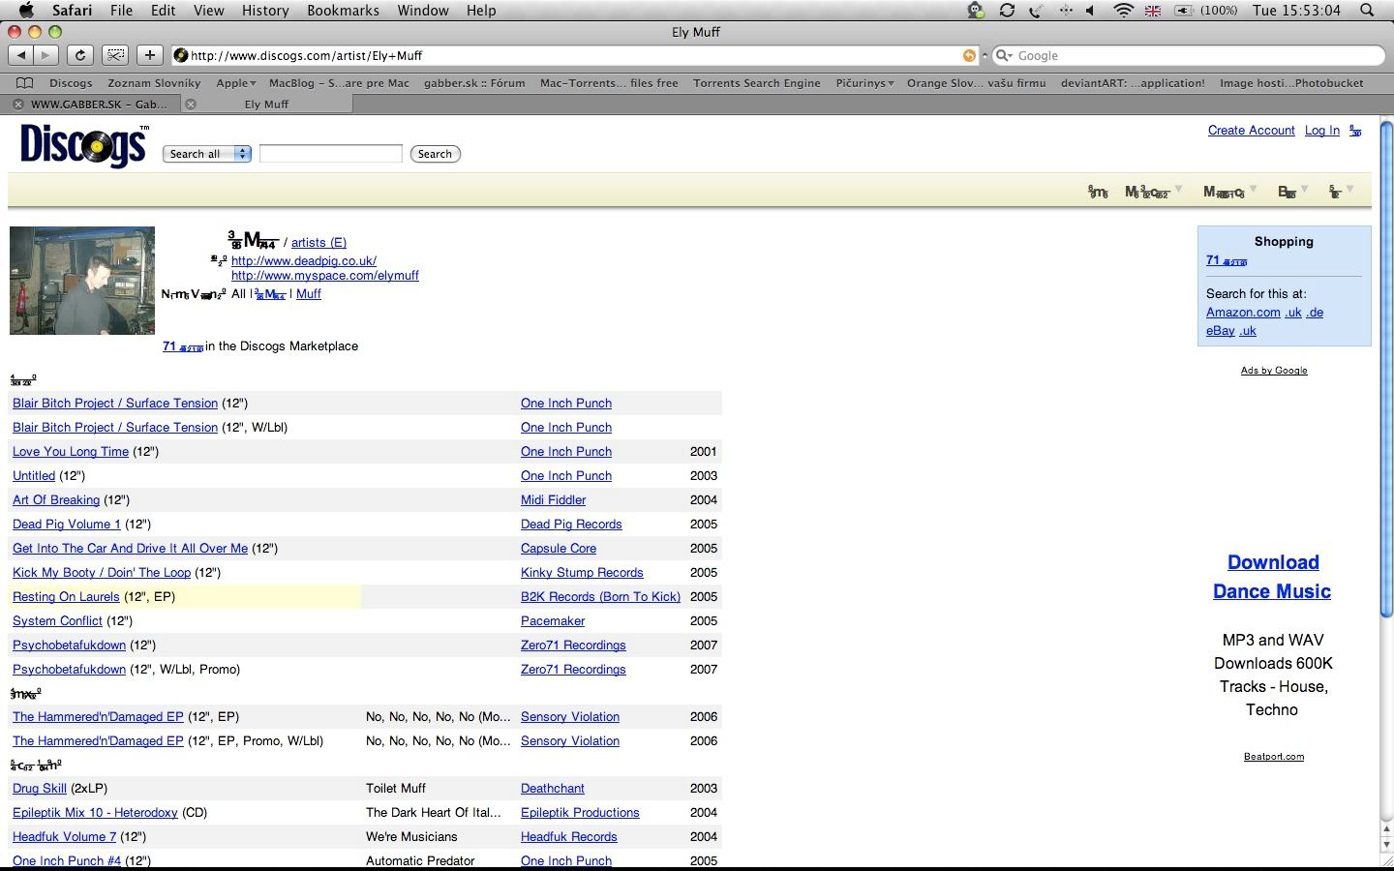This screenshot has width=1394, height=871.
Task: Go forward with the Safari forward arrow
Action: [x=45, y=55]
